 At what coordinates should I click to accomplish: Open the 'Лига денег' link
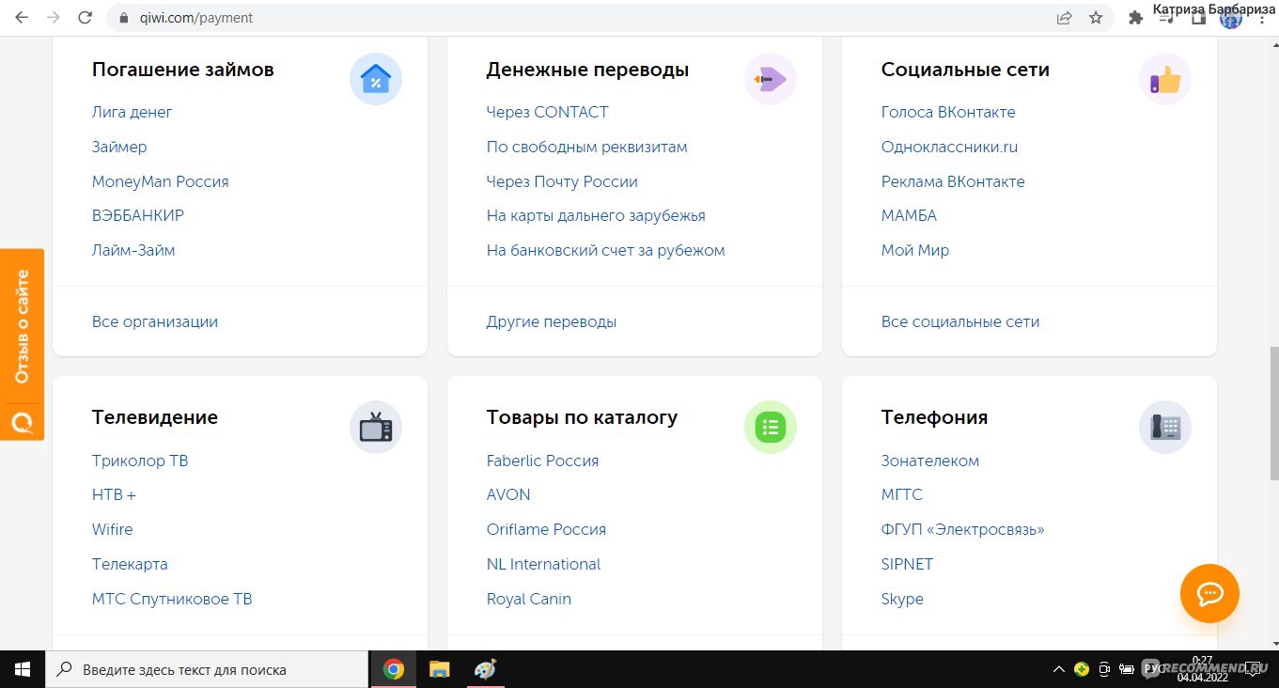coord(133,112)
